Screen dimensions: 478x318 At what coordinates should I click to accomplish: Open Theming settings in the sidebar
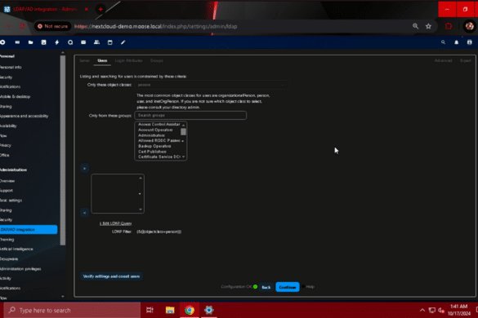point(7,240)
